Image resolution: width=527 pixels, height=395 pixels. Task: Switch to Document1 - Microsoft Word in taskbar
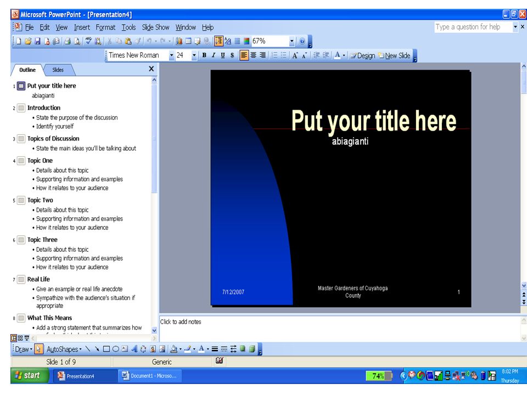pyautogui.click(x=149, y=376)
